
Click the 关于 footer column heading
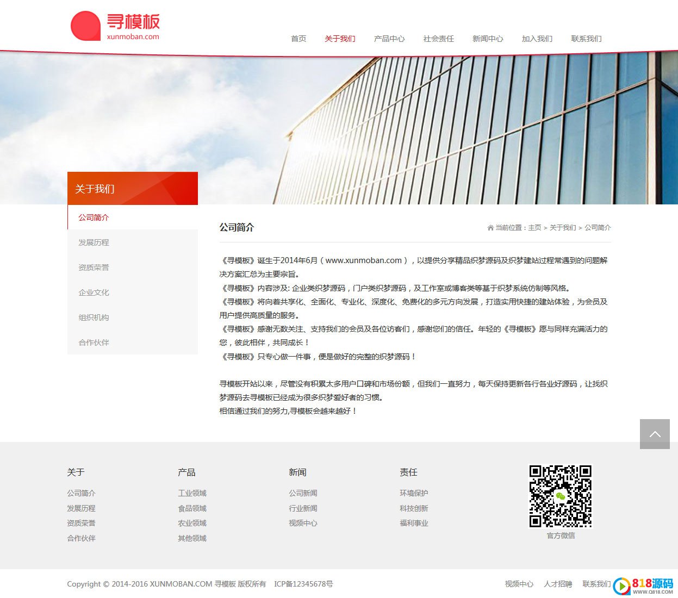[76, 472]
